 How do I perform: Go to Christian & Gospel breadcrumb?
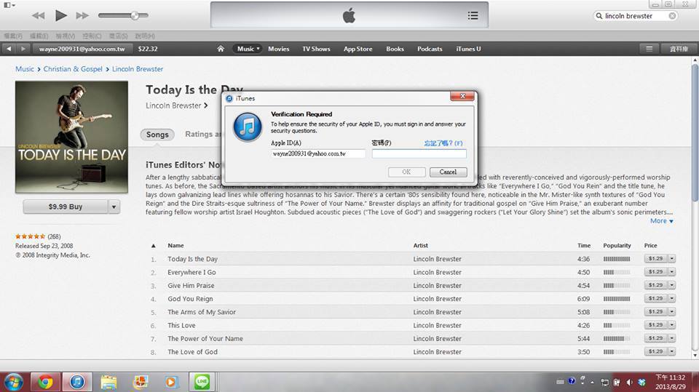73,69
